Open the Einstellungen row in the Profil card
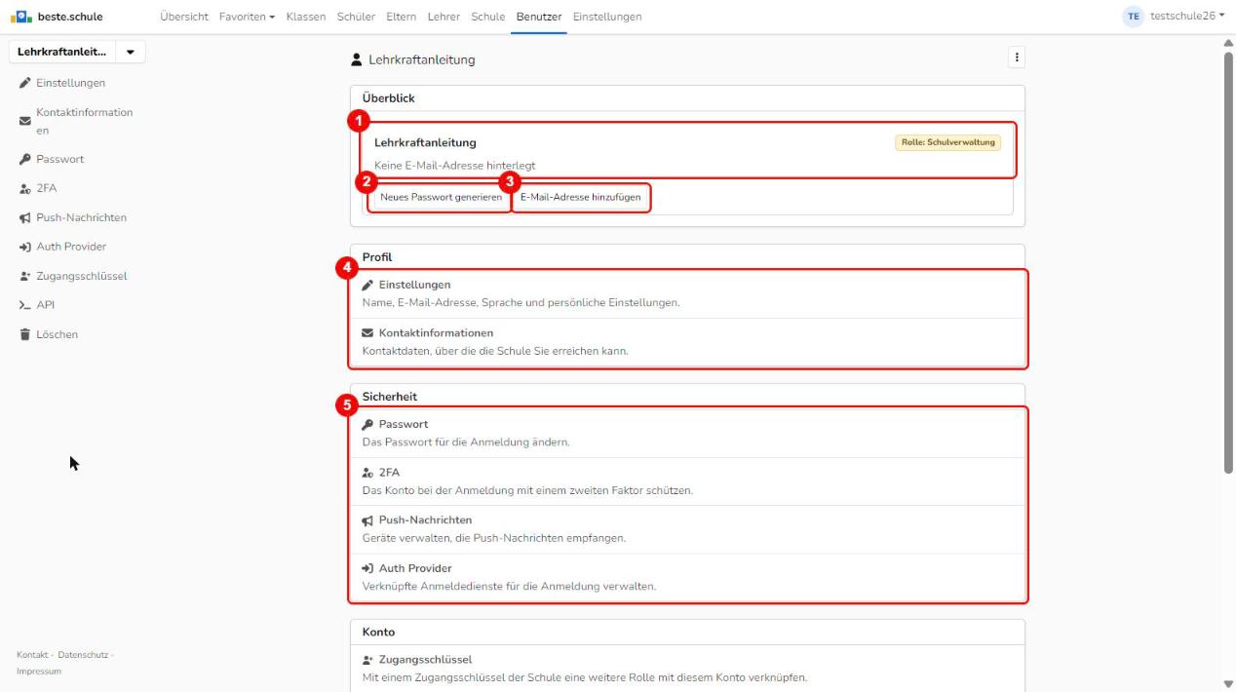This screenshot has height=692, width=1236. coord(687,293)
